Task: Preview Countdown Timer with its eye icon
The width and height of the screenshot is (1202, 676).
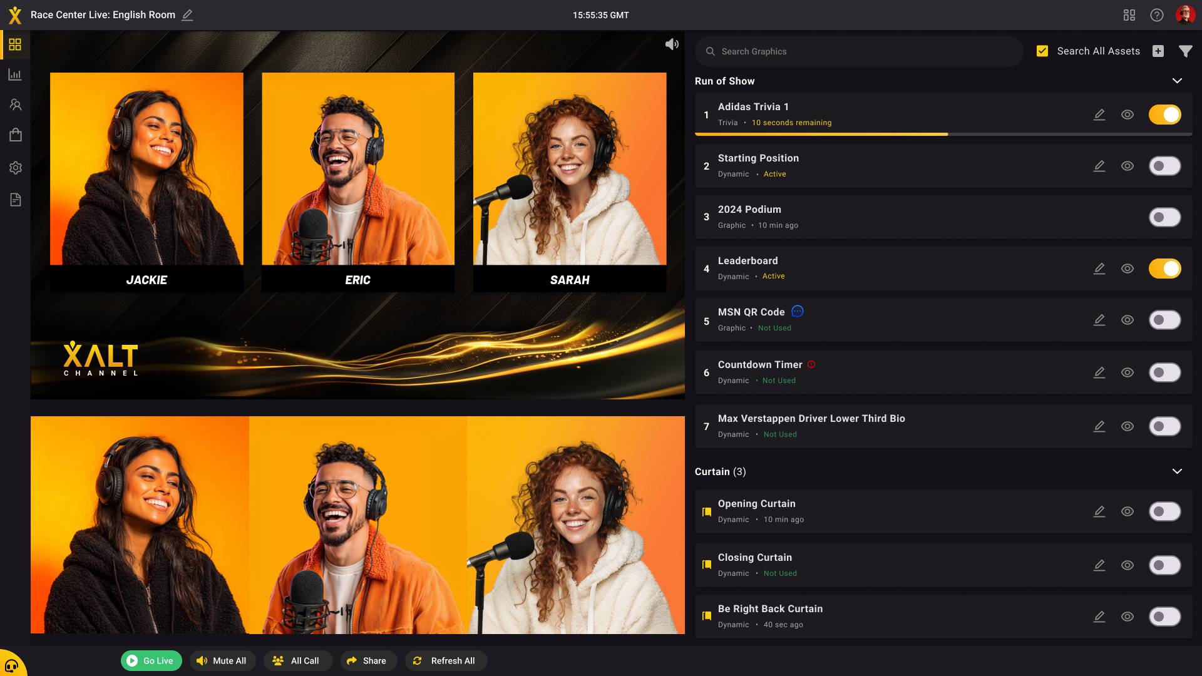Action: click(1128, 372)
